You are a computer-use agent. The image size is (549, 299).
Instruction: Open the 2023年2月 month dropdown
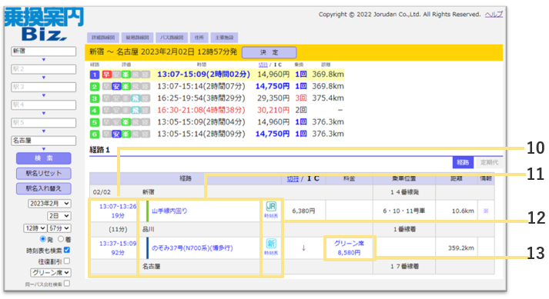tap(49, 204)
